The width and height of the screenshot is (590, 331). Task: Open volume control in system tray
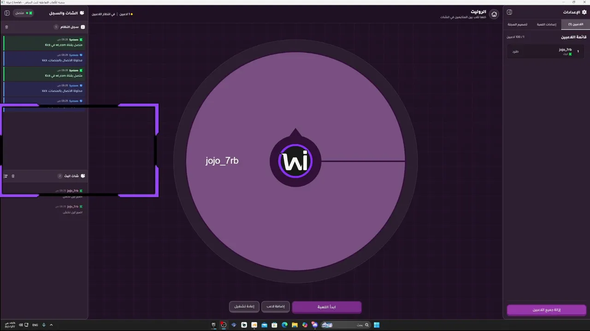[x=21, y=325]
